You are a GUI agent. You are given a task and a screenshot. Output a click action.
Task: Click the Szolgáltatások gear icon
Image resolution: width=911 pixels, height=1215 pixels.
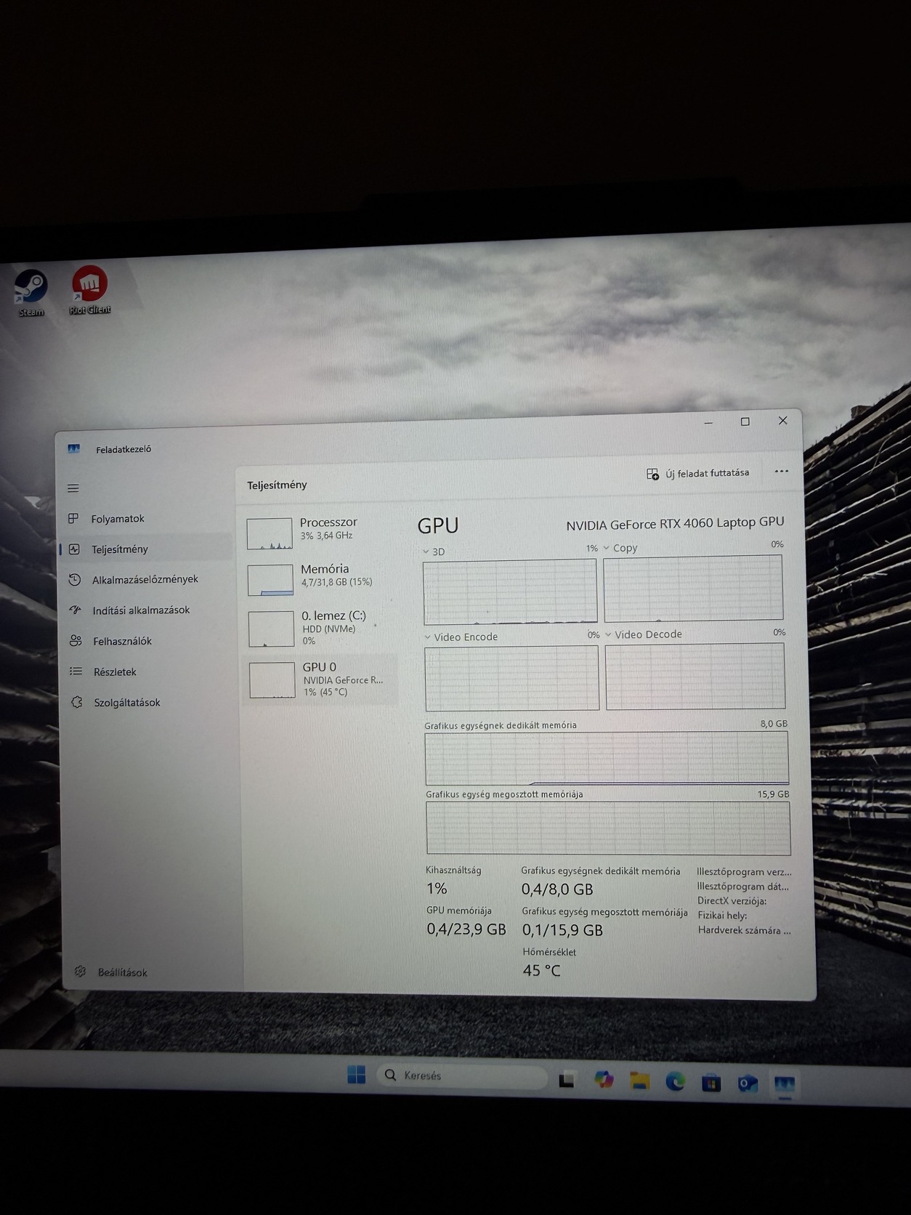coord(76,702)
